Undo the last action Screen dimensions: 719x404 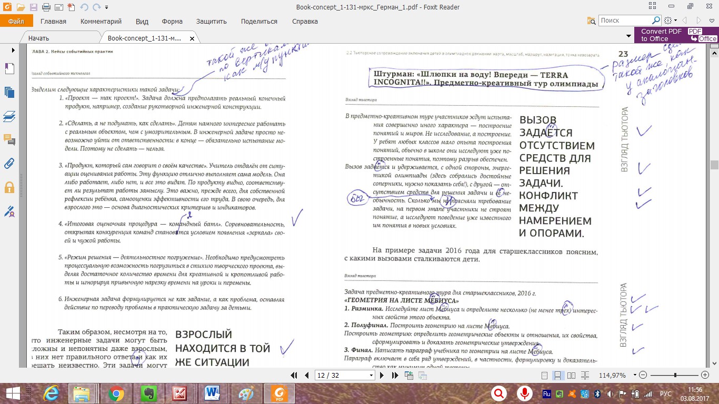point(84,7)
